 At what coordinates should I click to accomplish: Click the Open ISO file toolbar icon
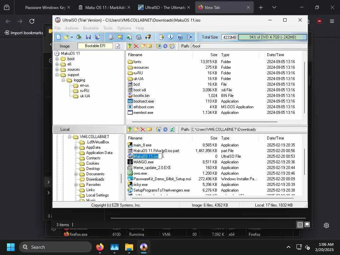click(x=66, y=37)
